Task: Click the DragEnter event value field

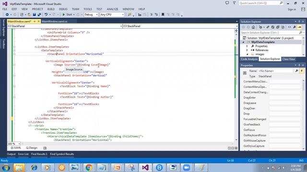Action: tap(284, 97)
